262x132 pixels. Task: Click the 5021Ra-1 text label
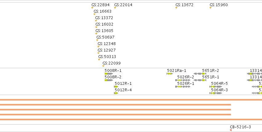pyautogui.click(x=177, y=71)
